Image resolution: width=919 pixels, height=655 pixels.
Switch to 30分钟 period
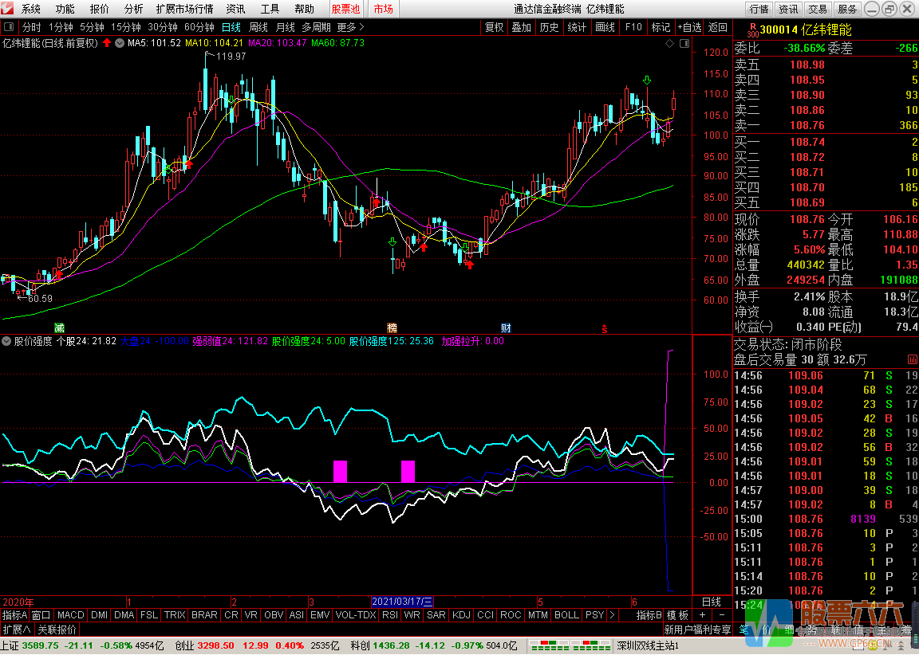click(x=163, y=27)
